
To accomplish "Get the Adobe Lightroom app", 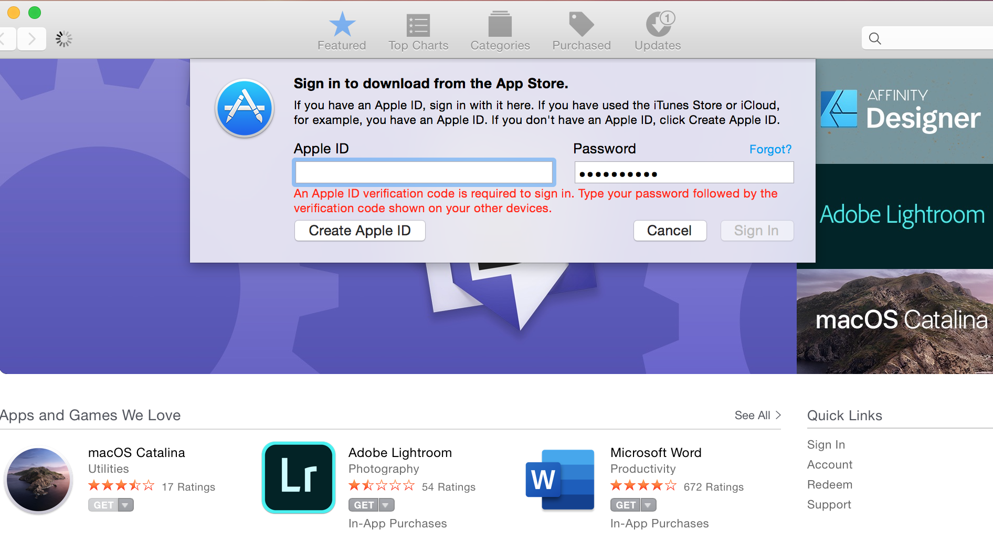I will [x=364, y=505].
